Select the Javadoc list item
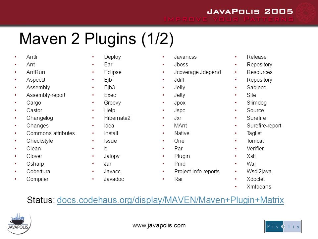Image resolution: width=318 pixels, height=239 pixels. tap(114, 179)
